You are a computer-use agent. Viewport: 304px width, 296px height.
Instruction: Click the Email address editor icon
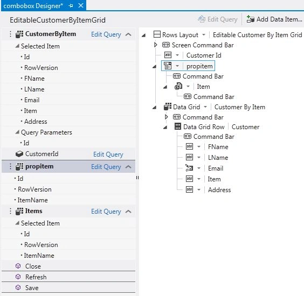pos(189,168)
